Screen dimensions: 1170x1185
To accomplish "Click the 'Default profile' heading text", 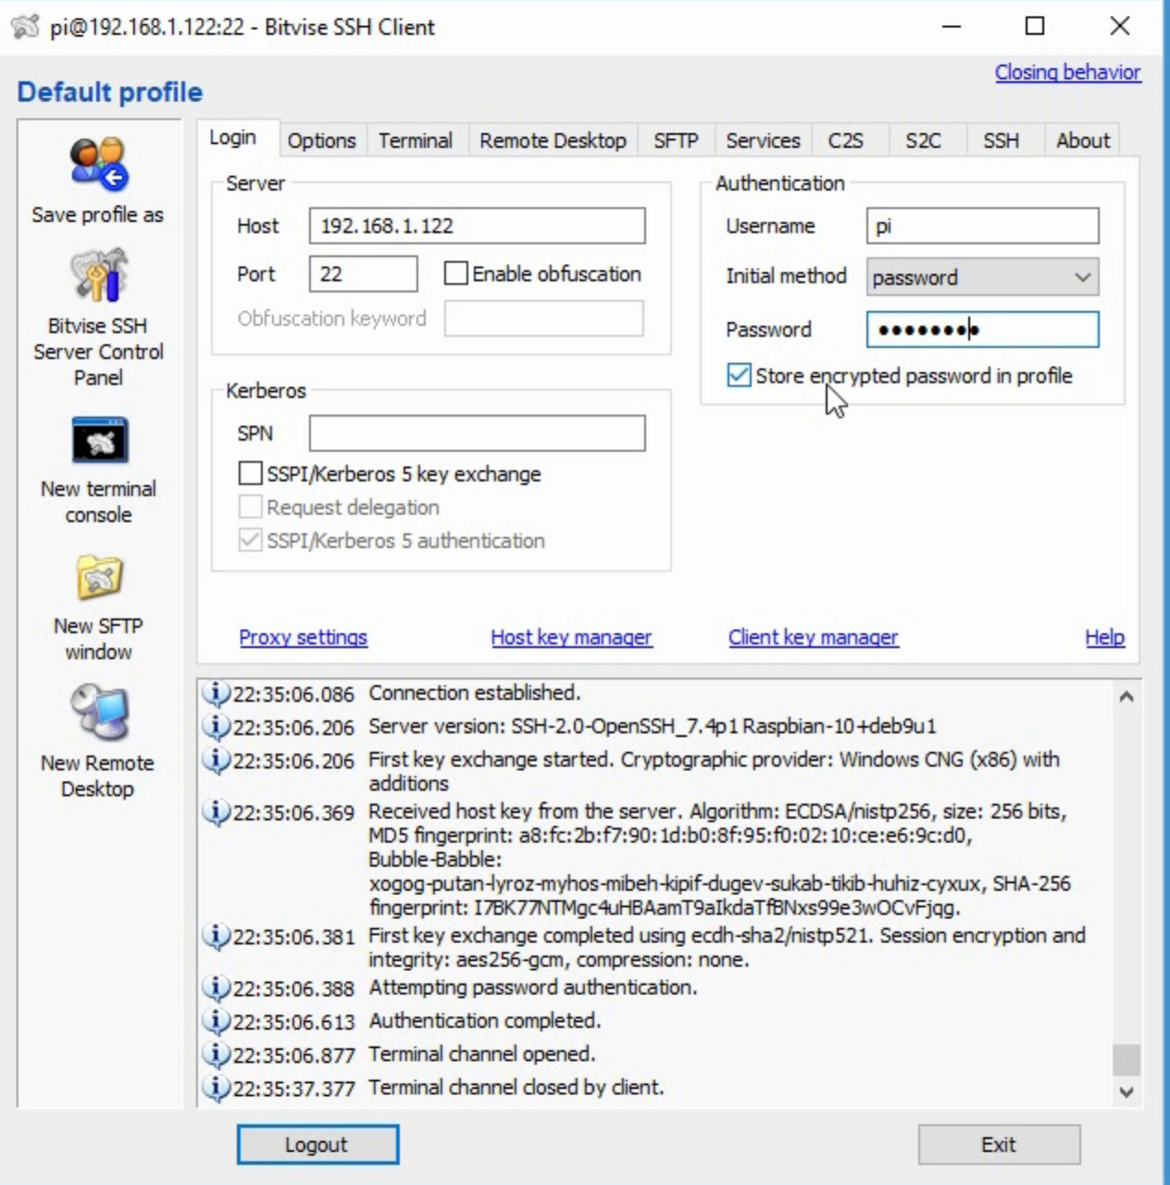I will (x=109, y=92).
